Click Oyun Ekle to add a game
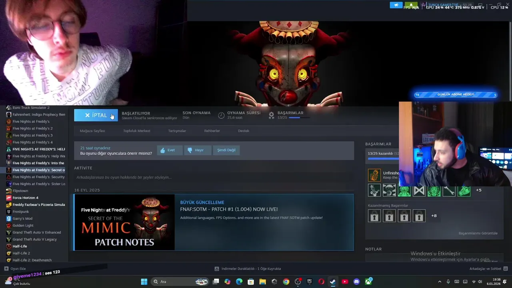 [15, 269]
